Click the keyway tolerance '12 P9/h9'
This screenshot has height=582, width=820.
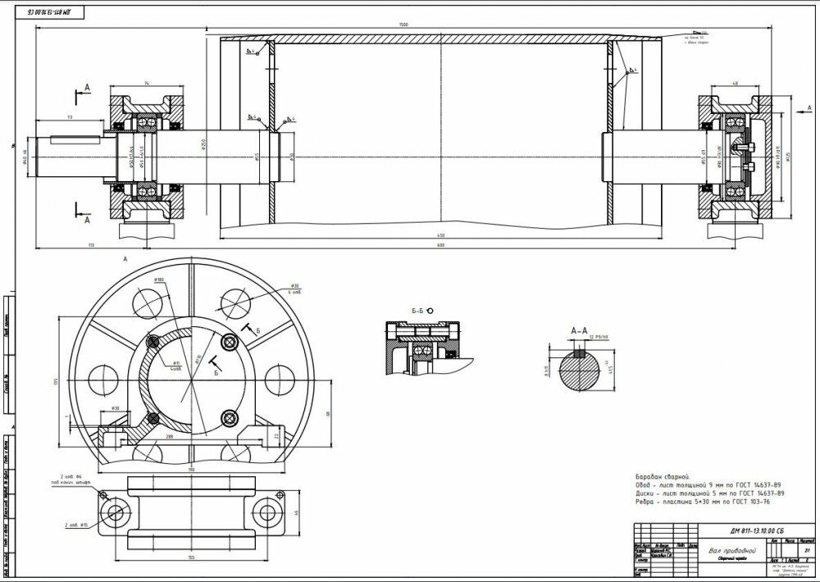599,337
